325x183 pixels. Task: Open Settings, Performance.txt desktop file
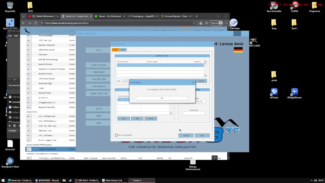point(193,165)
